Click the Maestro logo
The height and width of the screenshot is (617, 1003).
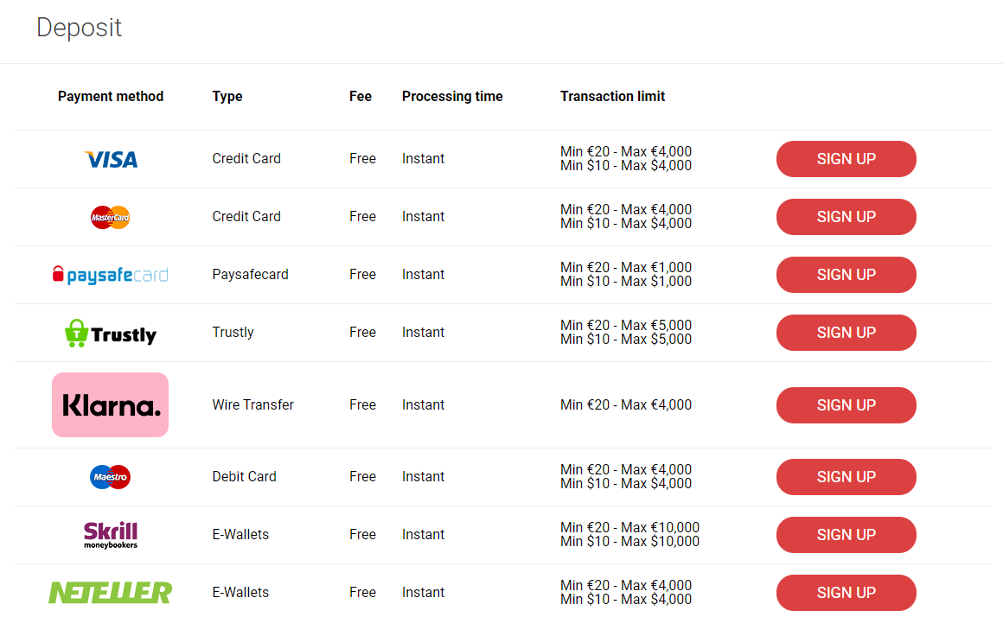[110, 477]
